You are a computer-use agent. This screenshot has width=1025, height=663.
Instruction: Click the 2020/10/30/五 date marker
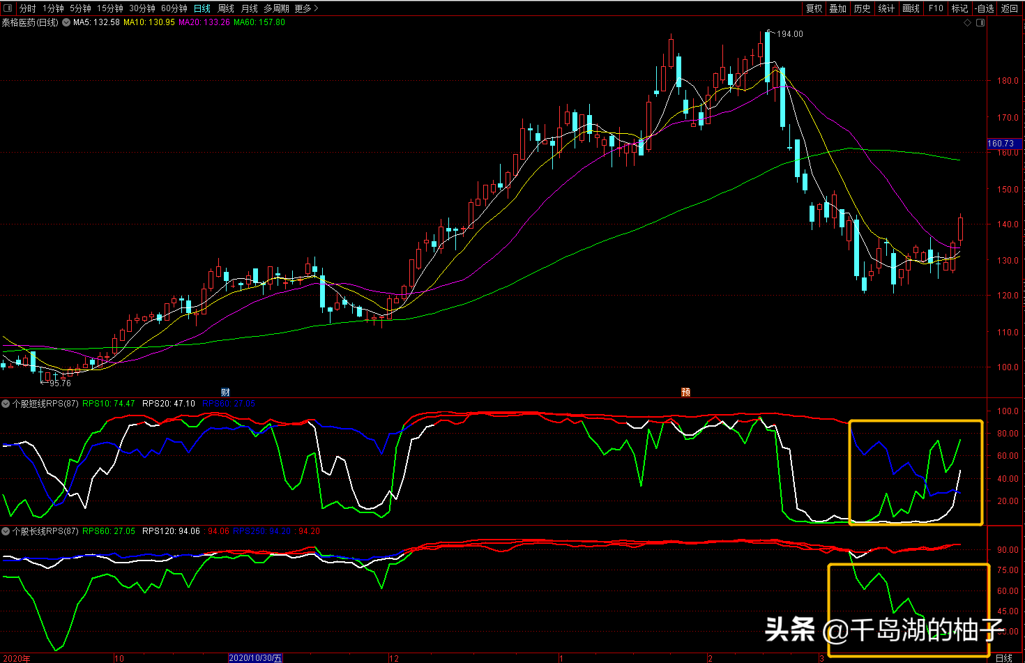256,658
